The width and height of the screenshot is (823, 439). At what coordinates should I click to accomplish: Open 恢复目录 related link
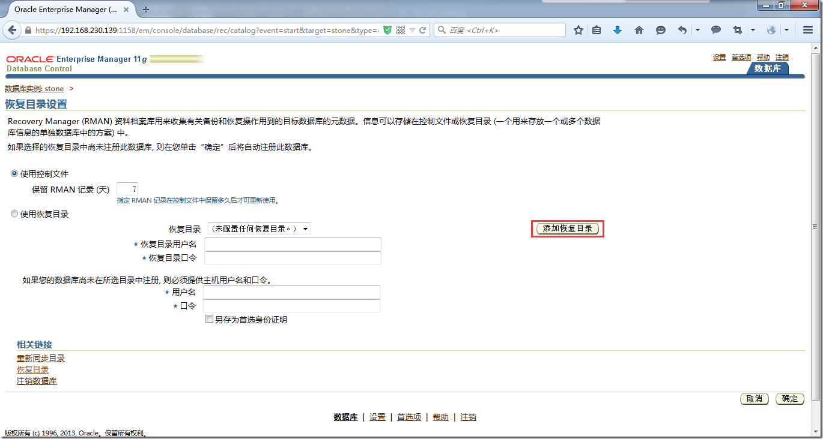pos(33,369)
